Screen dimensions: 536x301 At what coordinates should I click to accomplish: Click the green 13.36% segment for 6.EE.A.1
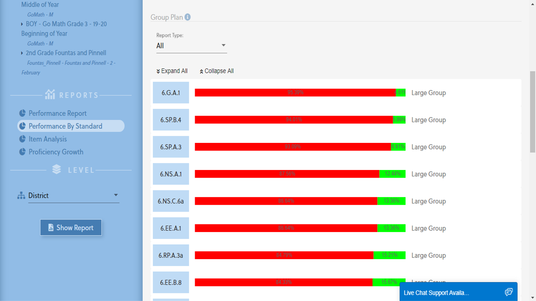[392, 228]
